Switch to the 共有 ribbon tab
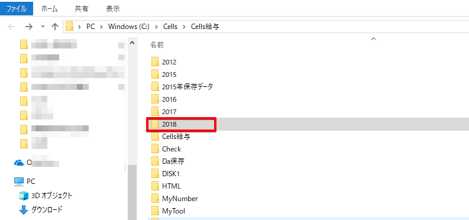Screen dimensions: 469x220 (82, 9)
